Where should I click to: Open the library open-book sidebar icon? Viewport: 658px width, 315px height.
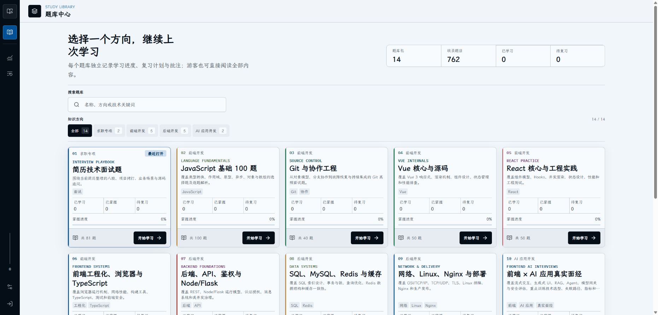coord(10,32)
